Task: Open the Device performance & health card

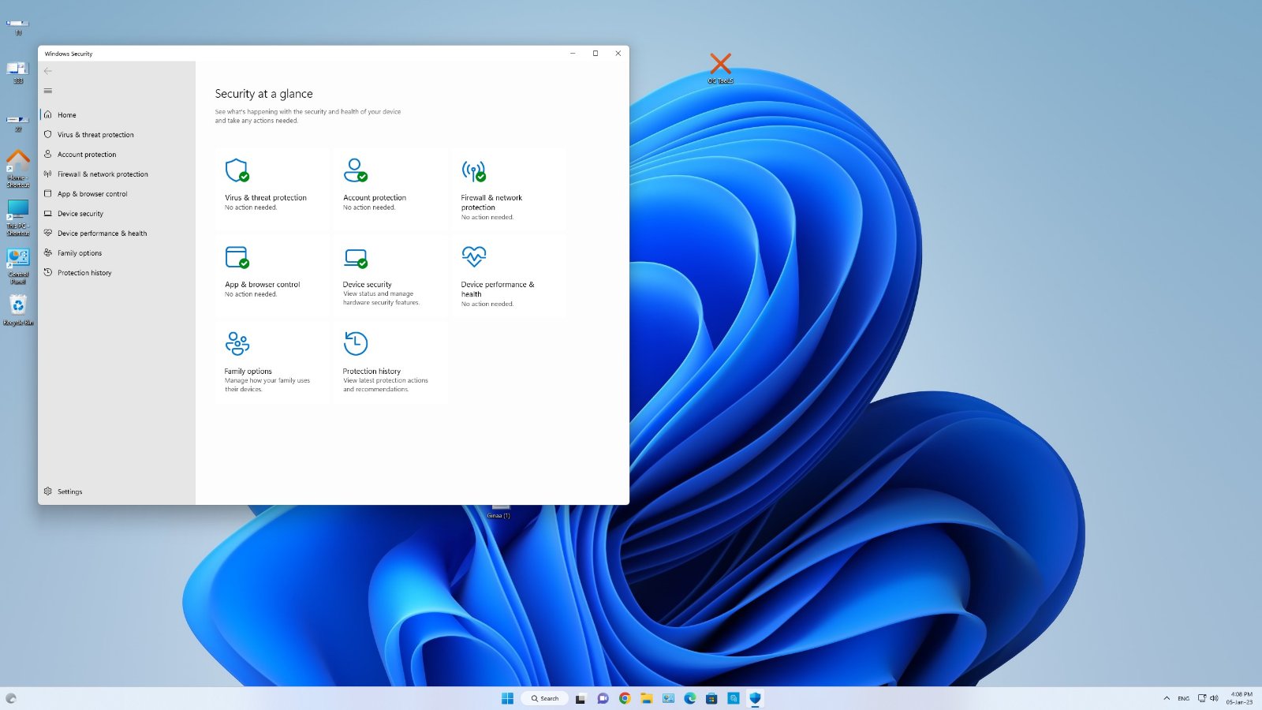Action: [x=509, y=275]
